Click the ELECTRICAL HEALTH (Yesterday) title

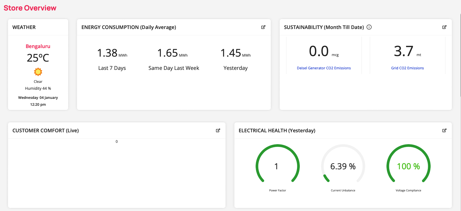(277, 130)
